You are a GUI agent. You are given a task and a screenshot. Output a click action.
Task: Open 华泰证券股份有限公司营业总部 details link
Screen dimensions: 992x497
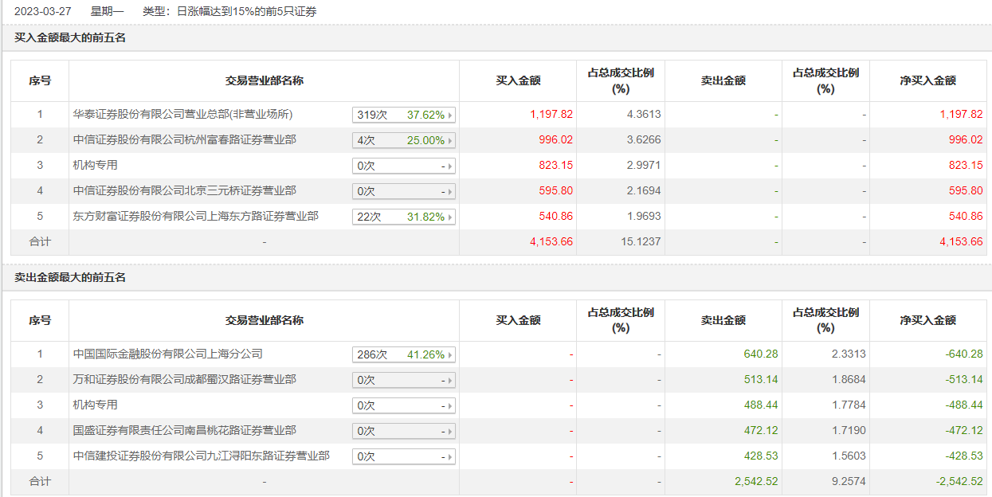[182, 115]
